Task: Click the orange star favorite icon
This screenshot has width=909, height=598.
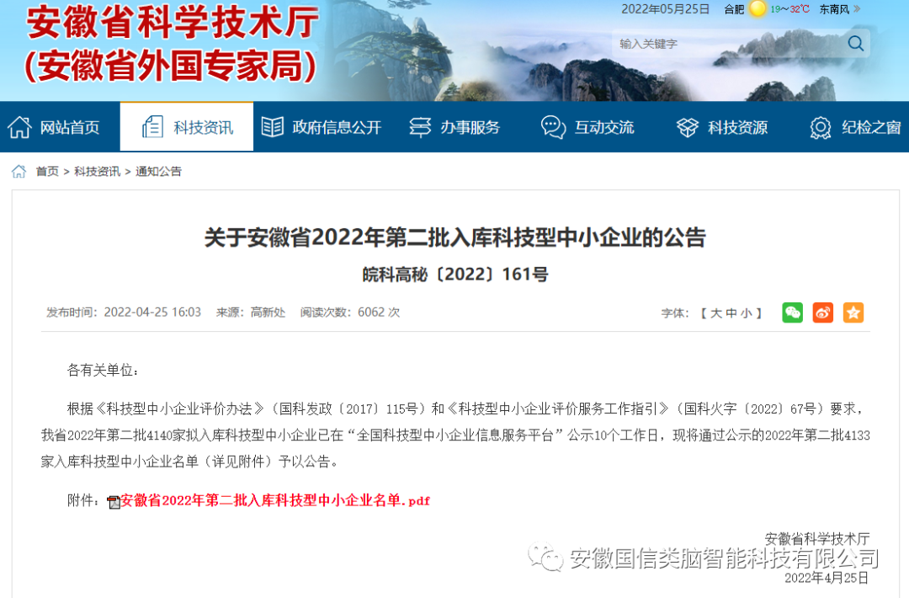Action: tap(853, 312)
